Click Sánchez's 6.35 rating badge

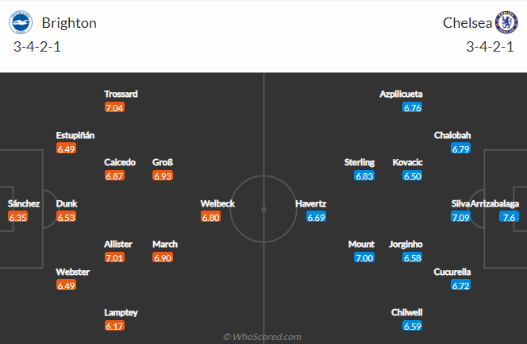pyautogui.click(x=17, y=217)
